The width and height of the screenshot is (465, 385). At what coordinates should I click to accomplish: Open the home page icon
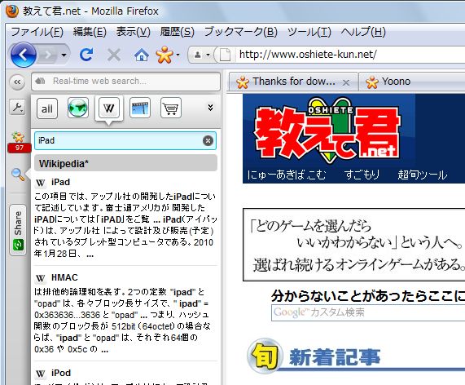coord(142,55)
